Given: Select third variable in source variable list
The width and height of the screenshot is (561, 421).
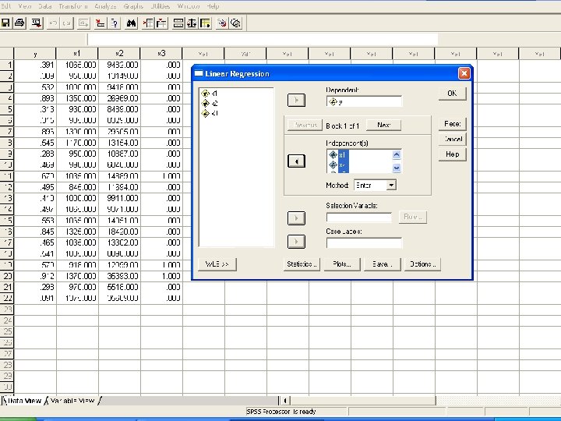Looking at the screenshot, I should (x=210, y=114).
